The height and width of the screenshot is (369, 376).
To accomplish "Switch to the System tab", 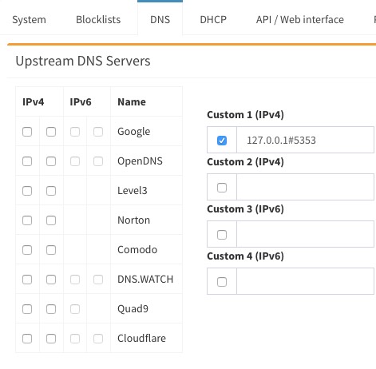I will [29, 20].
